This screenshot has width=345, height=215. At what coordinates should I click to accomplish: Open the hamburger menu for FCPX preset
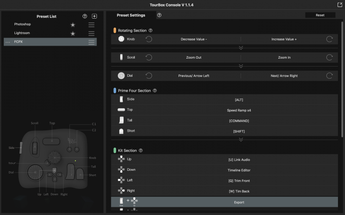point(91,42)
